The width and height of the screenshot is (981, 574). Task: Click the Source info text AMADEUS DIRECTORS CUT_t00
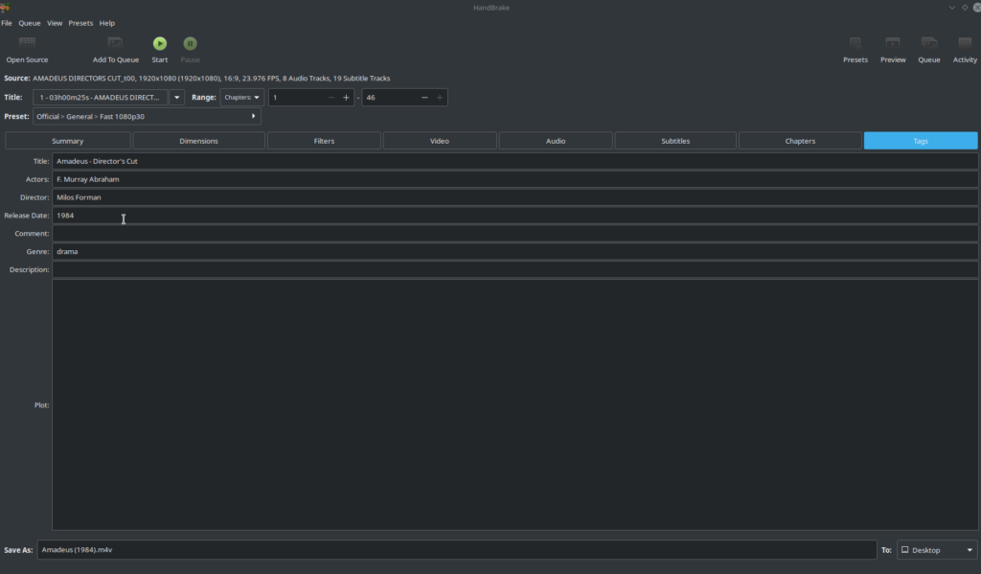coord(212,79)
